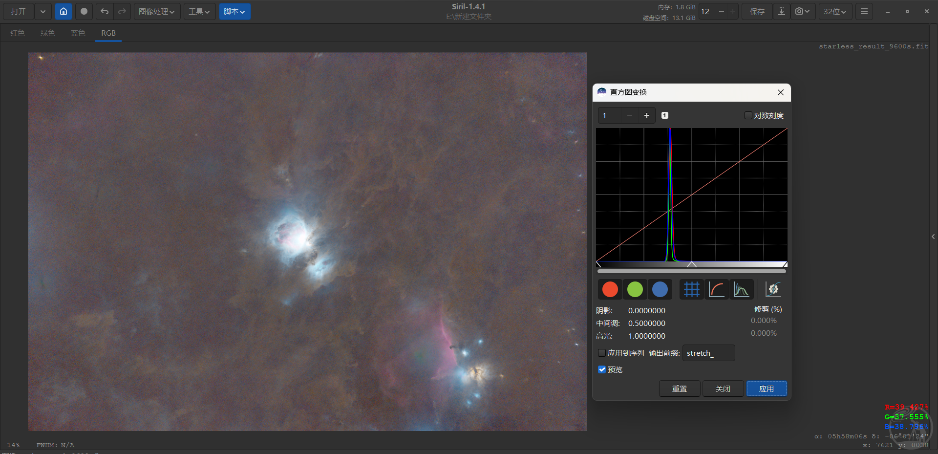Click the home button in the toolbar

click(64, 11)
